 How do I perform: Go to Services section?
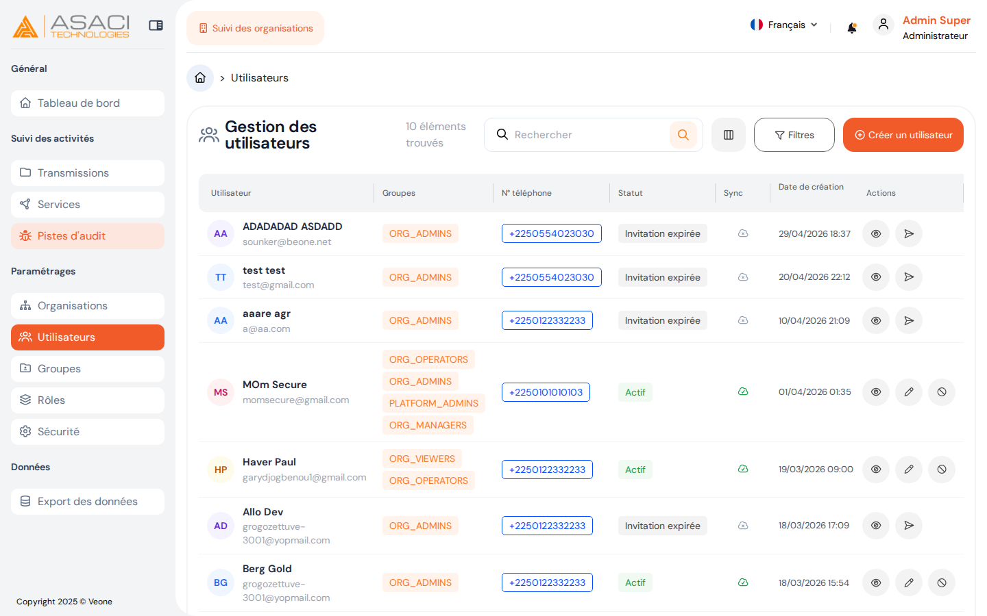88,205
